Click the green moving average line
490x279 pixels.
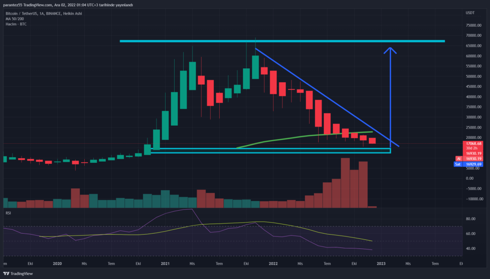coord(306,138)
